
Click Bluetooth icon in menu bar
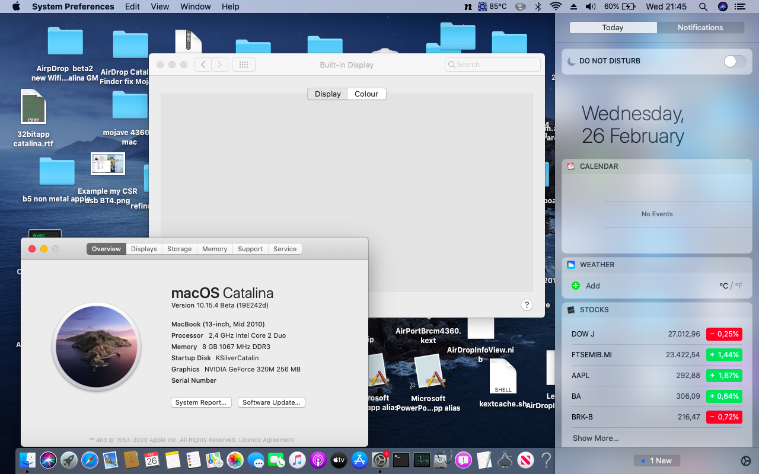[x=538, y=7]
